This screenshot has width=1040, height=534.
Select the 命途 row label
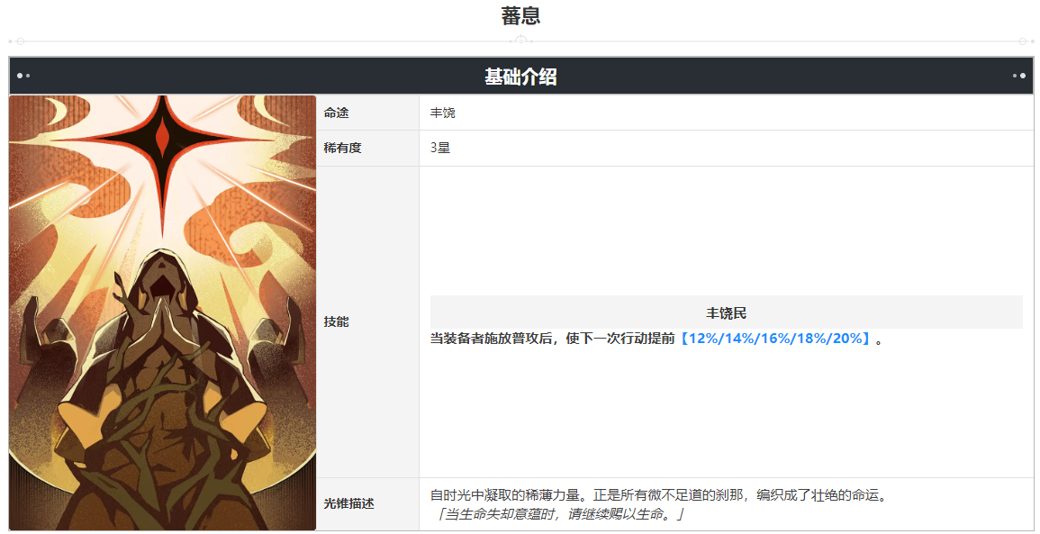pyautogui.click(x=336, y=113)
